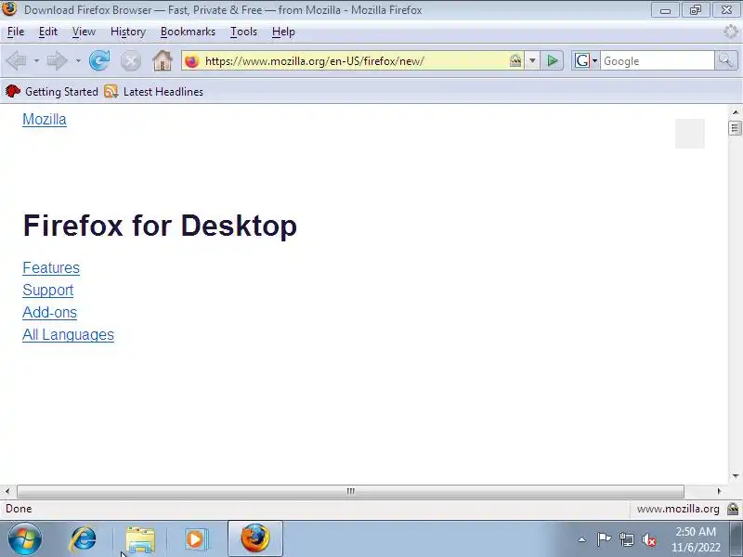The image size is (743, 557).
Task: Click the vertical scrollbar down arrow
Action: pos(736,475)
